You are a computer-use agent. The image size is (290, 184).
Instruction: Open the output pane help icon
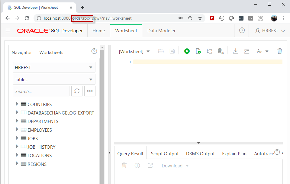coord(277,152)
